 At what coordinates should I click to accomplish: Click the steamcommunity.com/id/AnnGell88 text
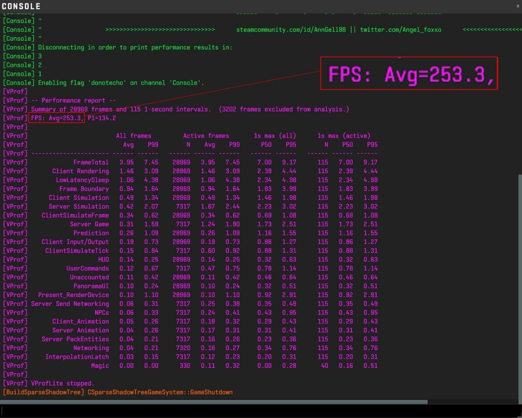coord(291,30)
